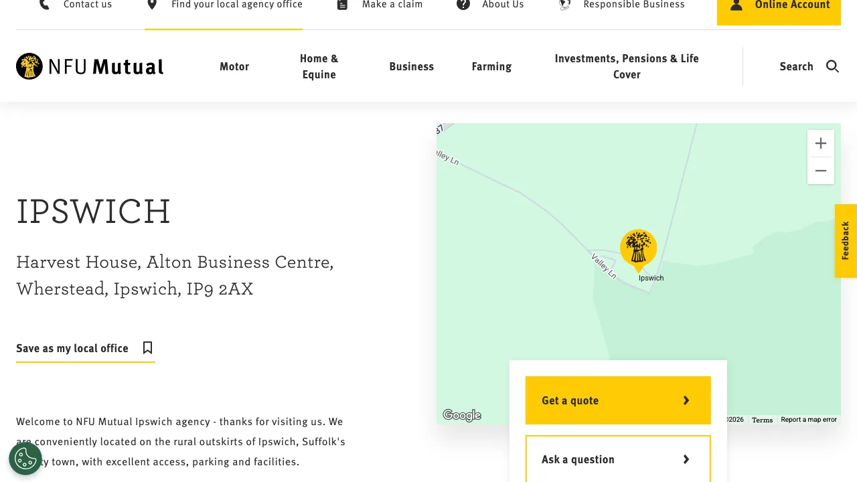
Task: Click the Ask a question button
Action: [617, 459]
